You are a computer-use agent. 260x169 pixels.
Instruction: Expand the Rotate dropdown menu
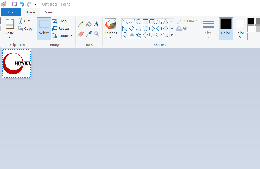71,36
